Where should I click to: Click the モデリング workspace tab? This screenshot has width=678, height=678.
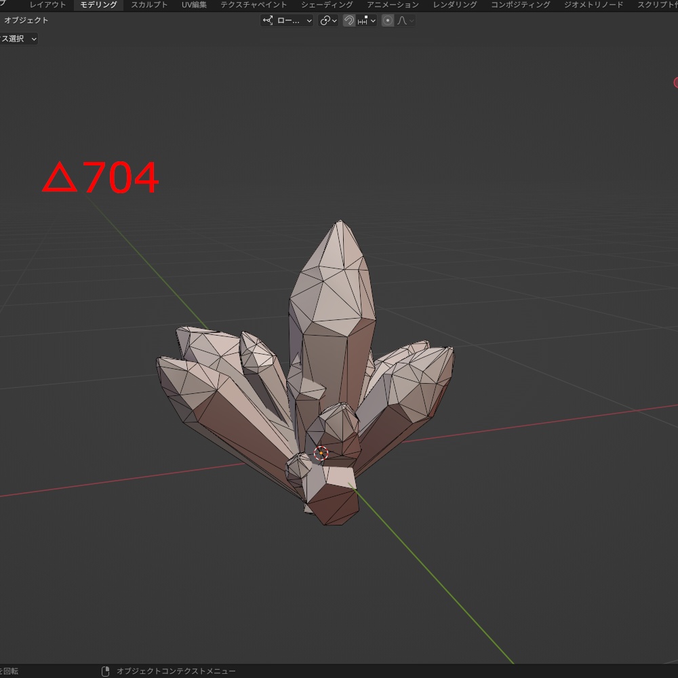point(99,5)
